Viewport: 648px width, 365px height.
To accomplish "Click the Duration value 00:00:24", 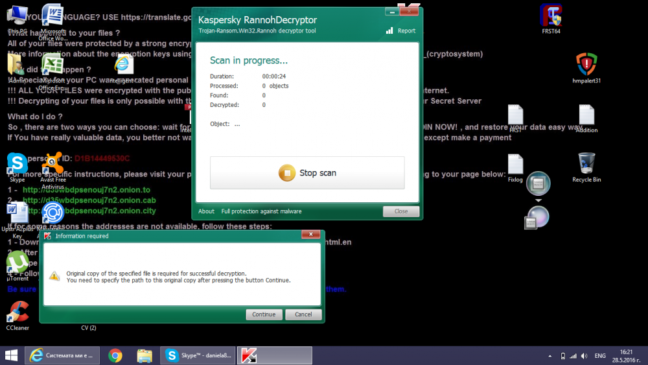I will [x=274, y=77].
